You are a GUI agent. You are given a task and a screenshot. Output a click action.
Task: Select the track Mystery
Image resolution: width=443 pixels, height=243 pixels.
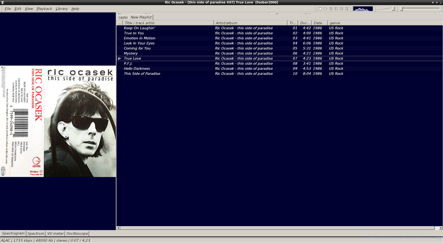click(279, 53)
